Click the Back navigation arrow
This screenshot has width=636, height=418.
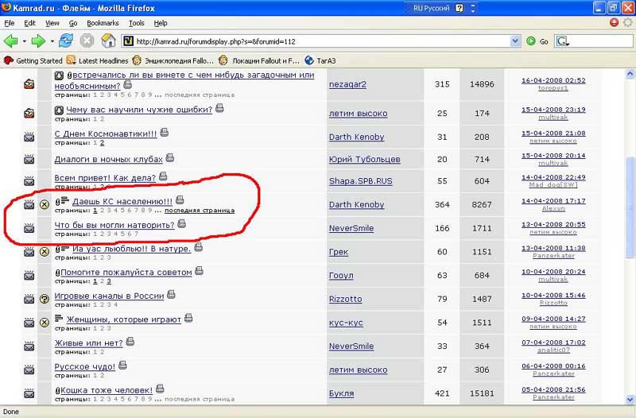pos(10,41)
